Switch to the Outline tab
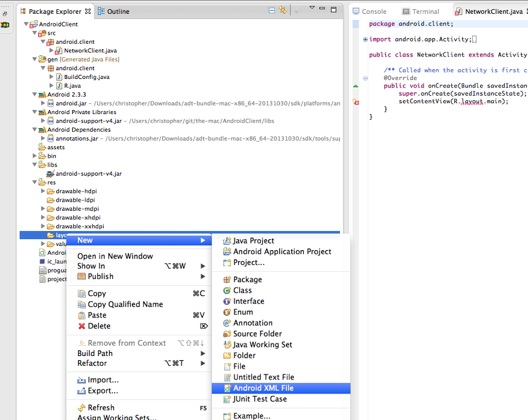 [x=114, y=12]
